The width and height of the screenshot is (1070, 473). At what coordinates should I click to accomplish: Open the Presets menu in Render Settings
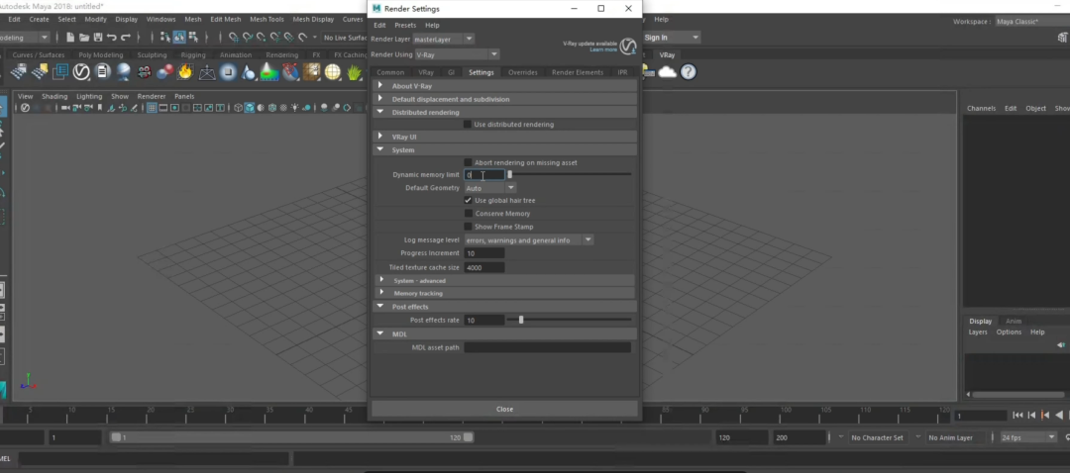[x=404, y=25]
